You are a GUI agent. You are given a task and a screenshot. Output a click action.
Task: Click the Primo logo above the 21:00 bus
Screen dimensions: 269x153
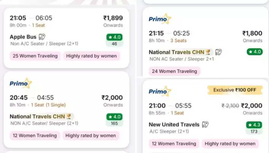coord(160,91)
